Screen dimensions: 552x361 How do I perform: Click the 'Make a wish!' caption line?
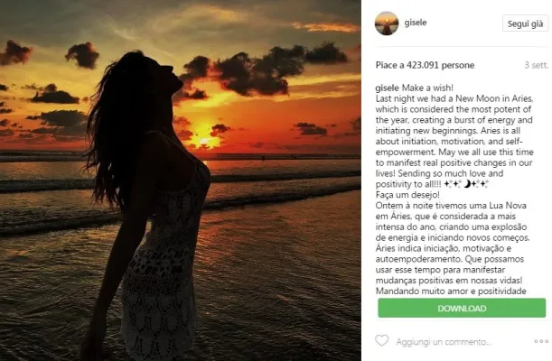point(427,88)
